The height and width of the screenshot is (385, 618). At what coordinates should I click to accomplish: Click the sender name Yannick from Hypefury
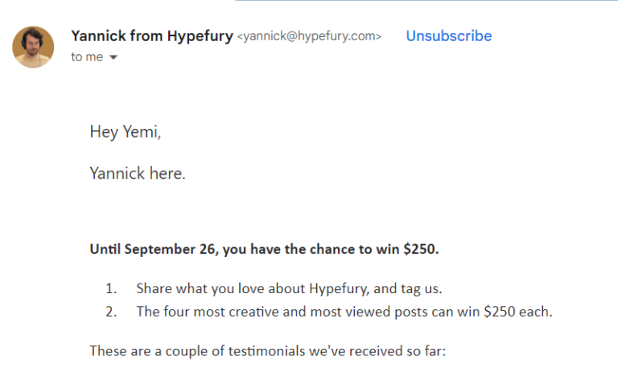click(152, 35)
